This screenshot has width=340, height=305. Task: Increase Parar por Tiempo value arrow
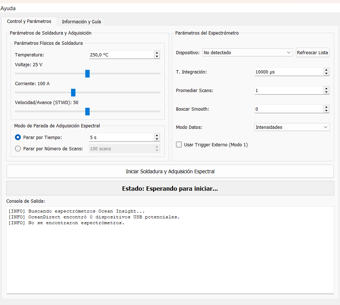[x=157, y=135]
